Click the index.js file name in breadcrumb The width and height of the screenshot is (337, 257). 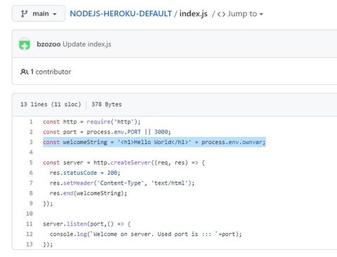(193, 13)
